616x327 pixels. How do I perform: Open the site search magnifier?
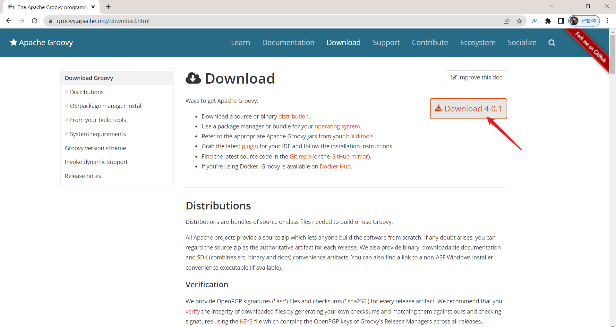coord(552,43)
